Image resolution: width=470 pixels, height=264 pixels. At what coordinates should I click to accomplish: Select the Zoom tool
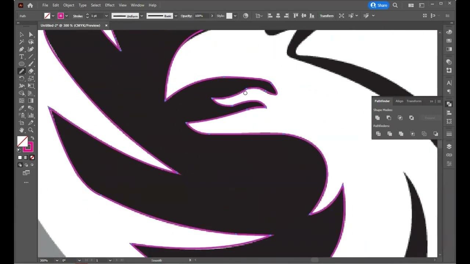point(31,130)
